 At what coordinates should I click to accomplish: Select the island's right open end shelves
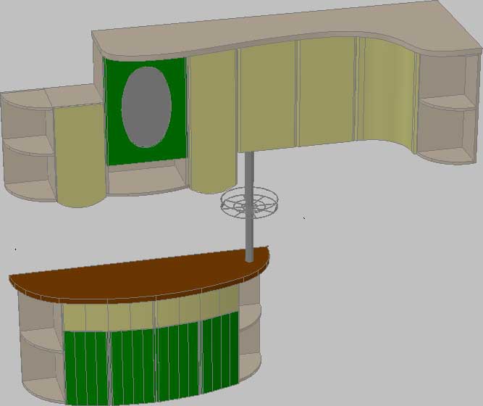point(250,327)
